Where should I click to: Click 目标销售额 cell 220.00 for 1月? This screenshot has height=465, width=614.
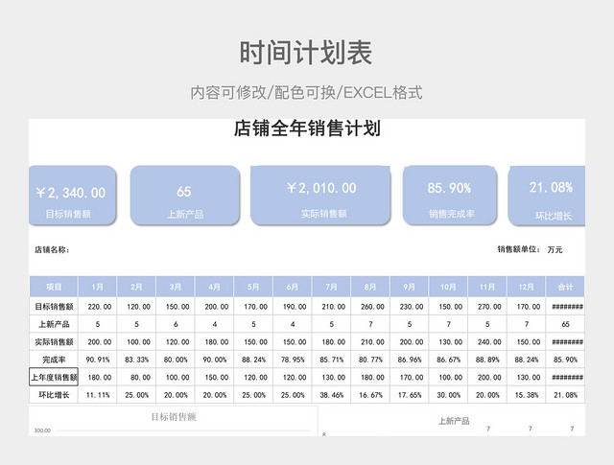[x=97, y=307]
